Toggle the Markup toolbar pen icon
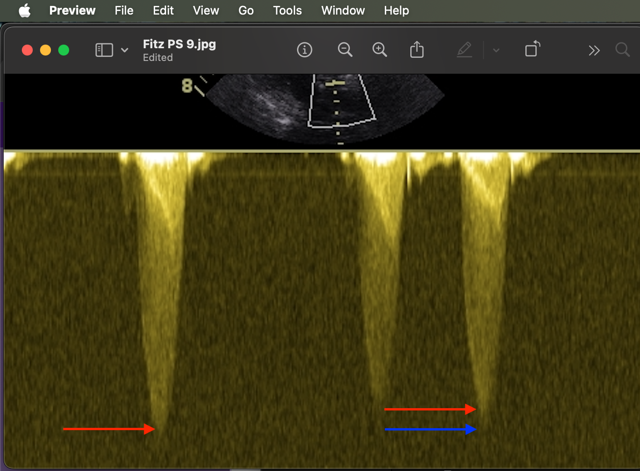This screenshot has height=471, width=640. point(464,50)
